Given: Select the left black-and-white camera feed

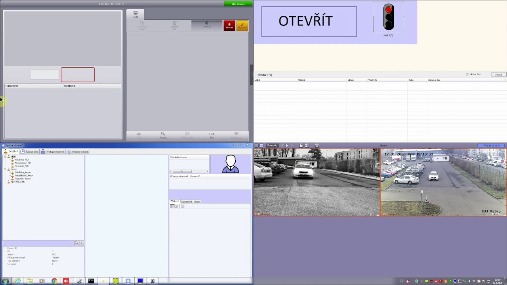Looking at the screenshot, I should tap(317, 182).
